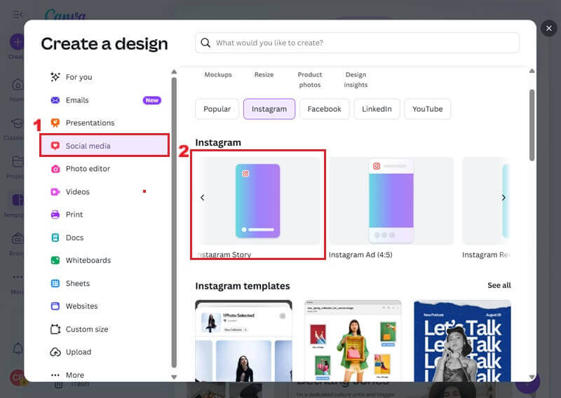Open the Docs category label
The image size is (561, 398).
click(74, 238)
